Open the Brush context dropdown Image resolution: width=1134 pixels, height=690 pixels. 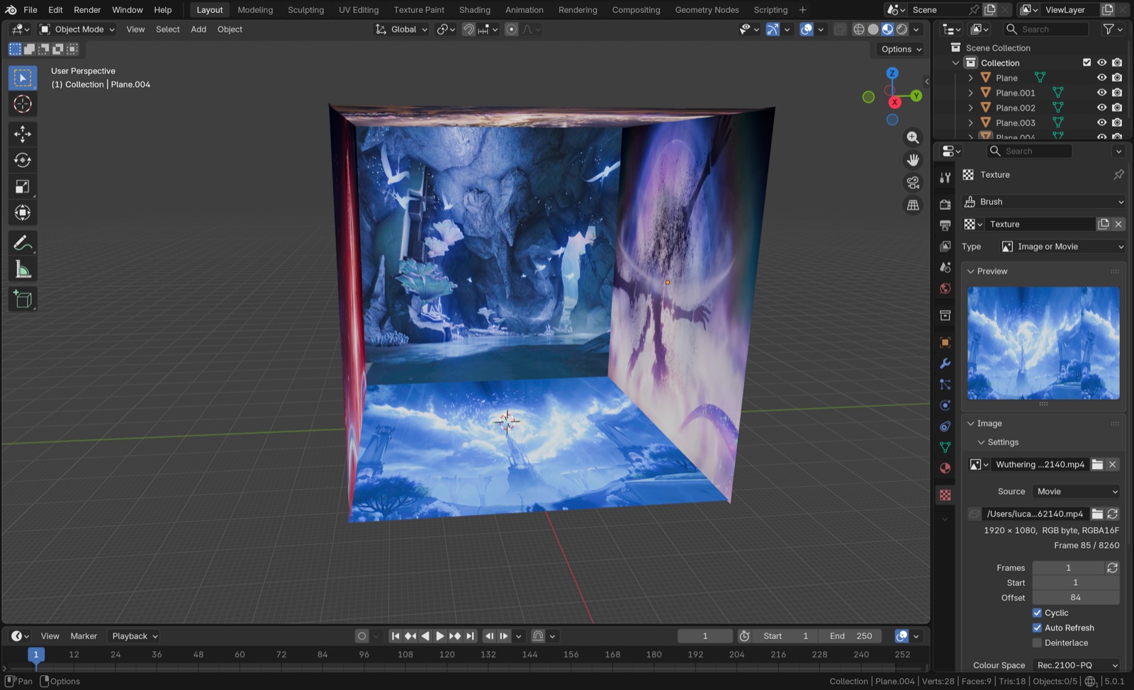tap(1044, 202)
